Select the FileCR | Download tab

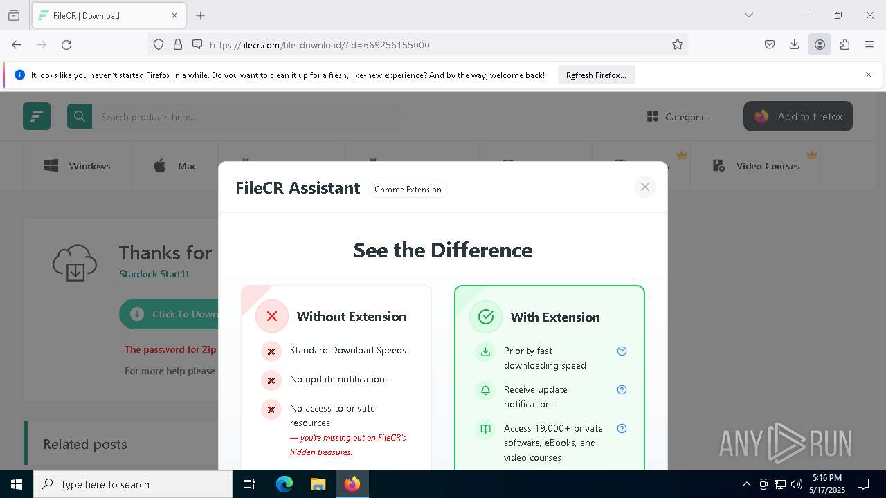(108, 15)
